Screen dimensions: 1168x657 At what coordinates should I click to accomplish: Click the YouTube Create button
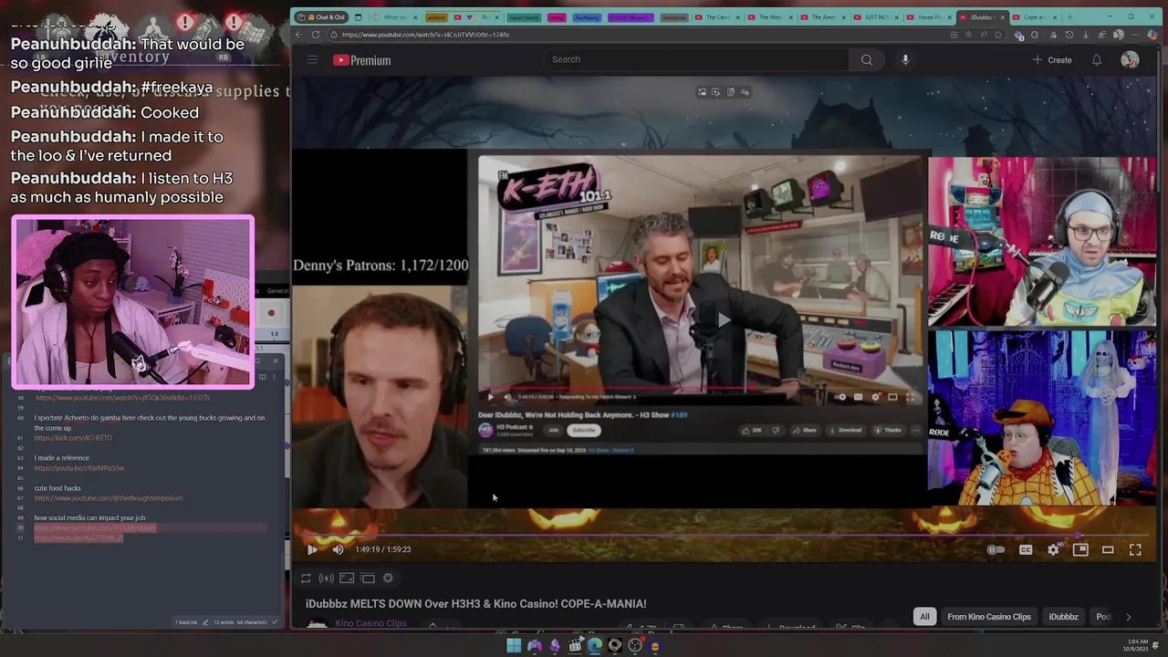[x=1052, y=60]
